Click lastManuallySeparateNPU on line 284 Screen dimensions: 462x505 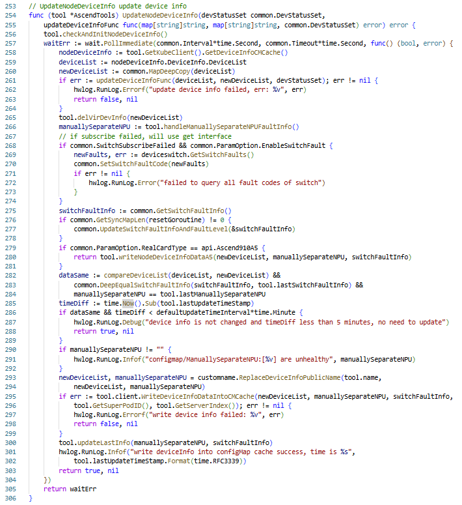tap(222, 295)
